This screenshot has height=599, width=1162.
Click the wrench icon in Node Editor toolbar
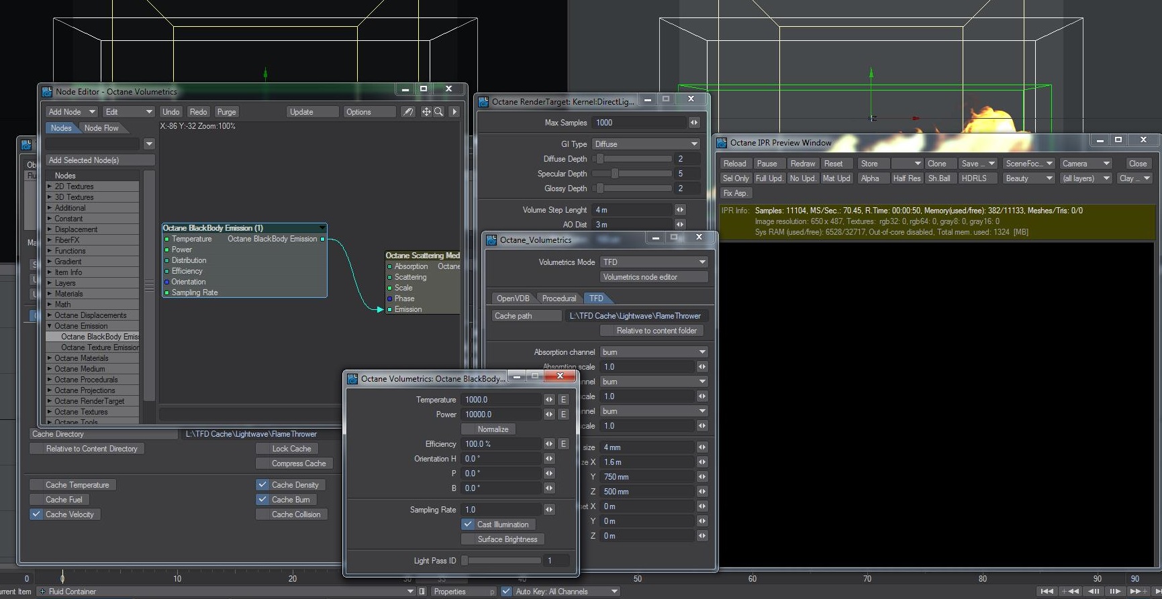tap(407, 112)
